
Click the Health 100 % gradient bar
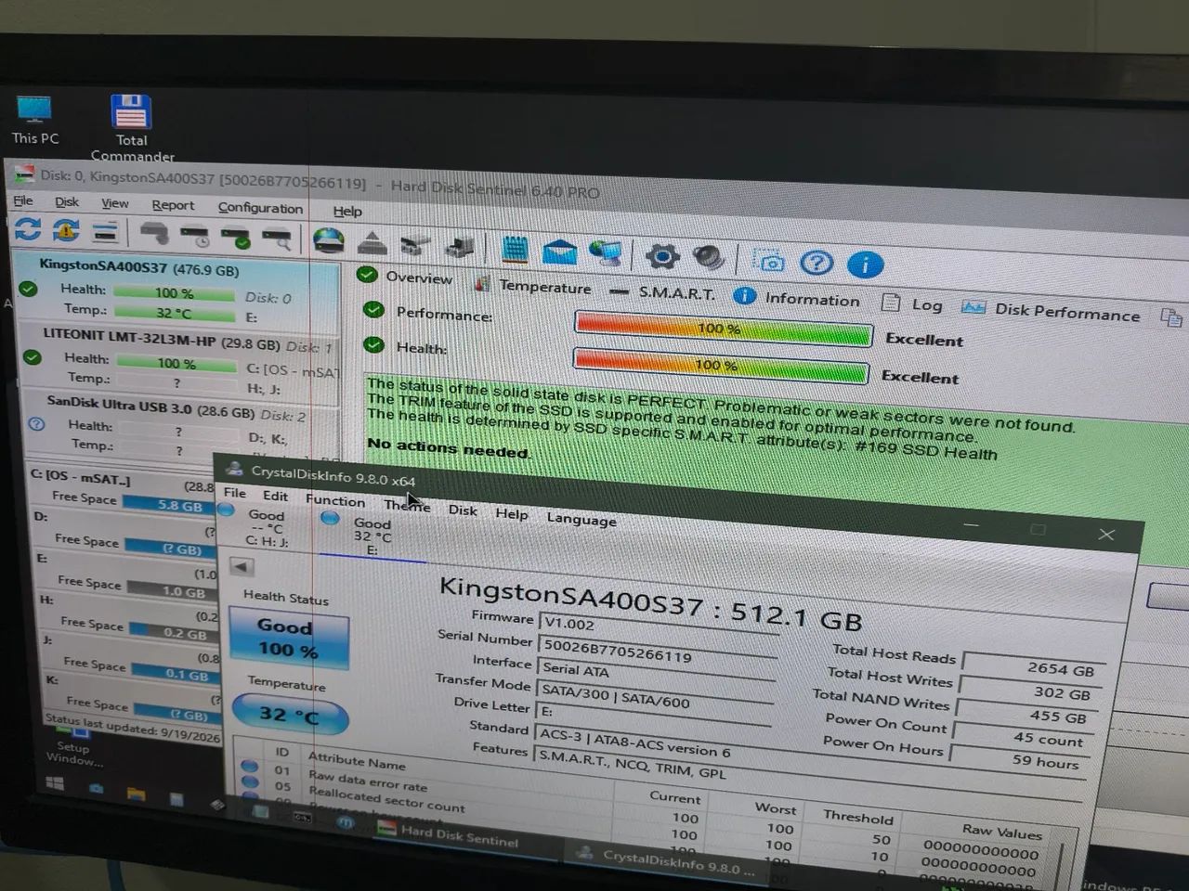pos(722,365)
